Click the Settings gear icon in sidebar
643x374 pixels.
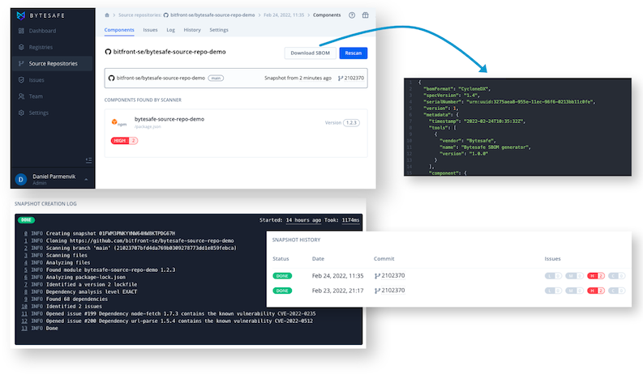click(x=21, y=113)
